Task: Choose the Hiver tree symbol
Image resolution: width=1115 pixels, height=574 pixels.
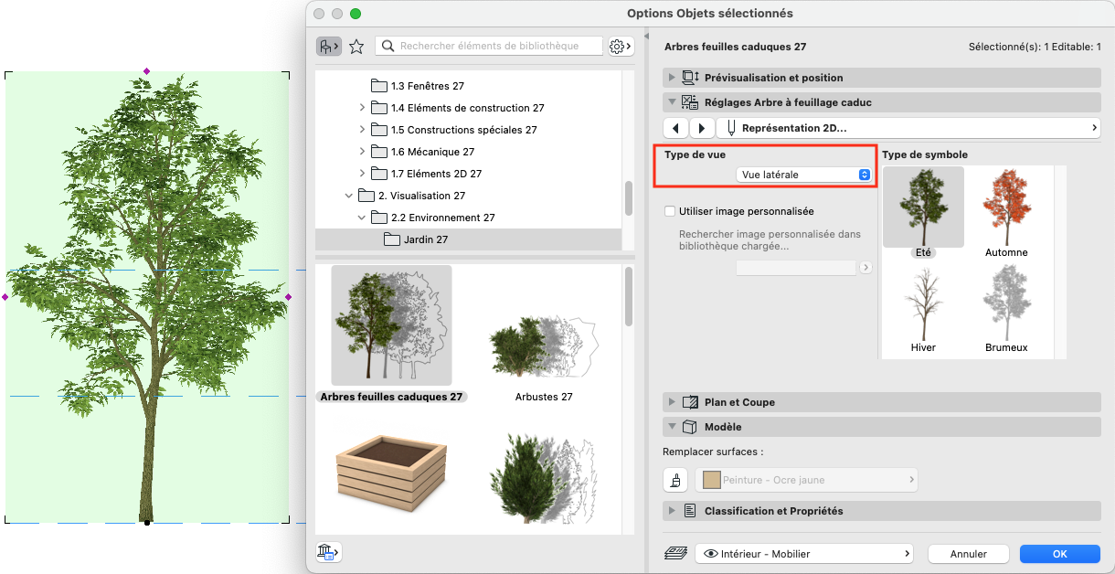Action: [x=923, y=309]
